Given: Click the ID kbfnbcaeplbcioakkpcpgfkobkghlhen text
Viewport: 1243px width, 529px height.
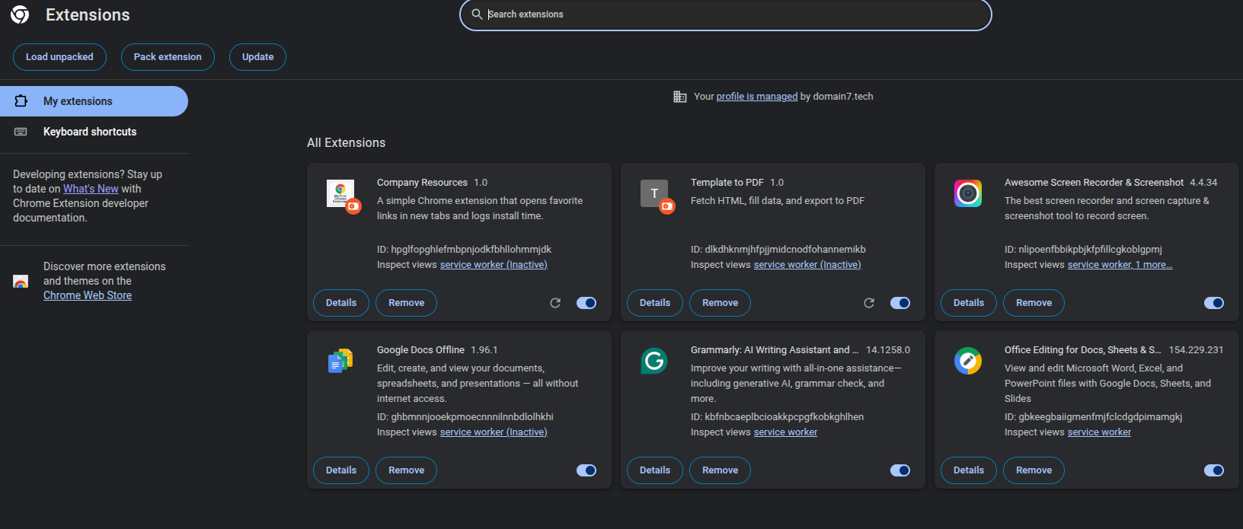Looking at the screenshot, I should point(777,417).
